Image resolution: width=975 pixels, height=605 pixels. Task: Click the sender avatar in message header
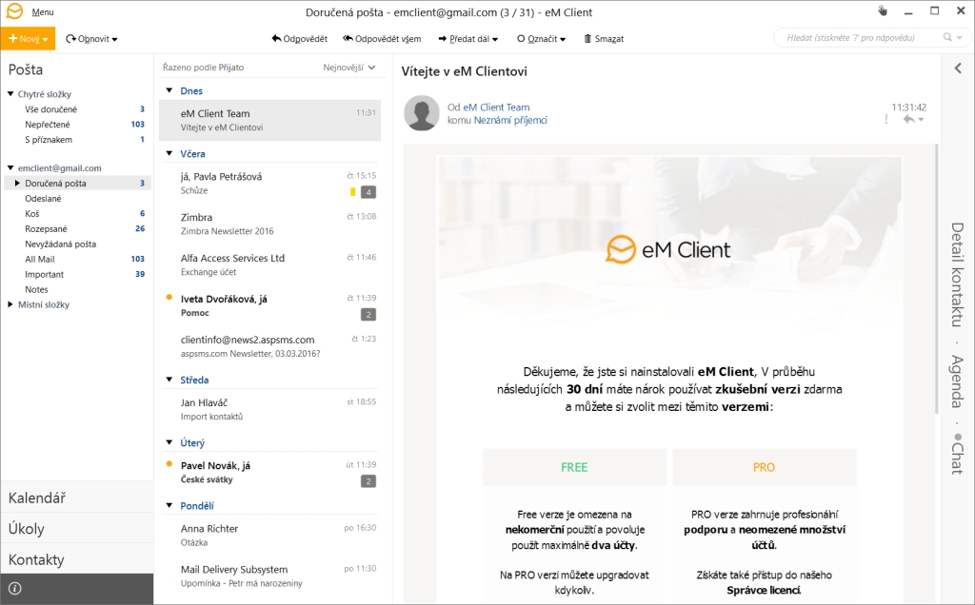[x=422, y=113]
